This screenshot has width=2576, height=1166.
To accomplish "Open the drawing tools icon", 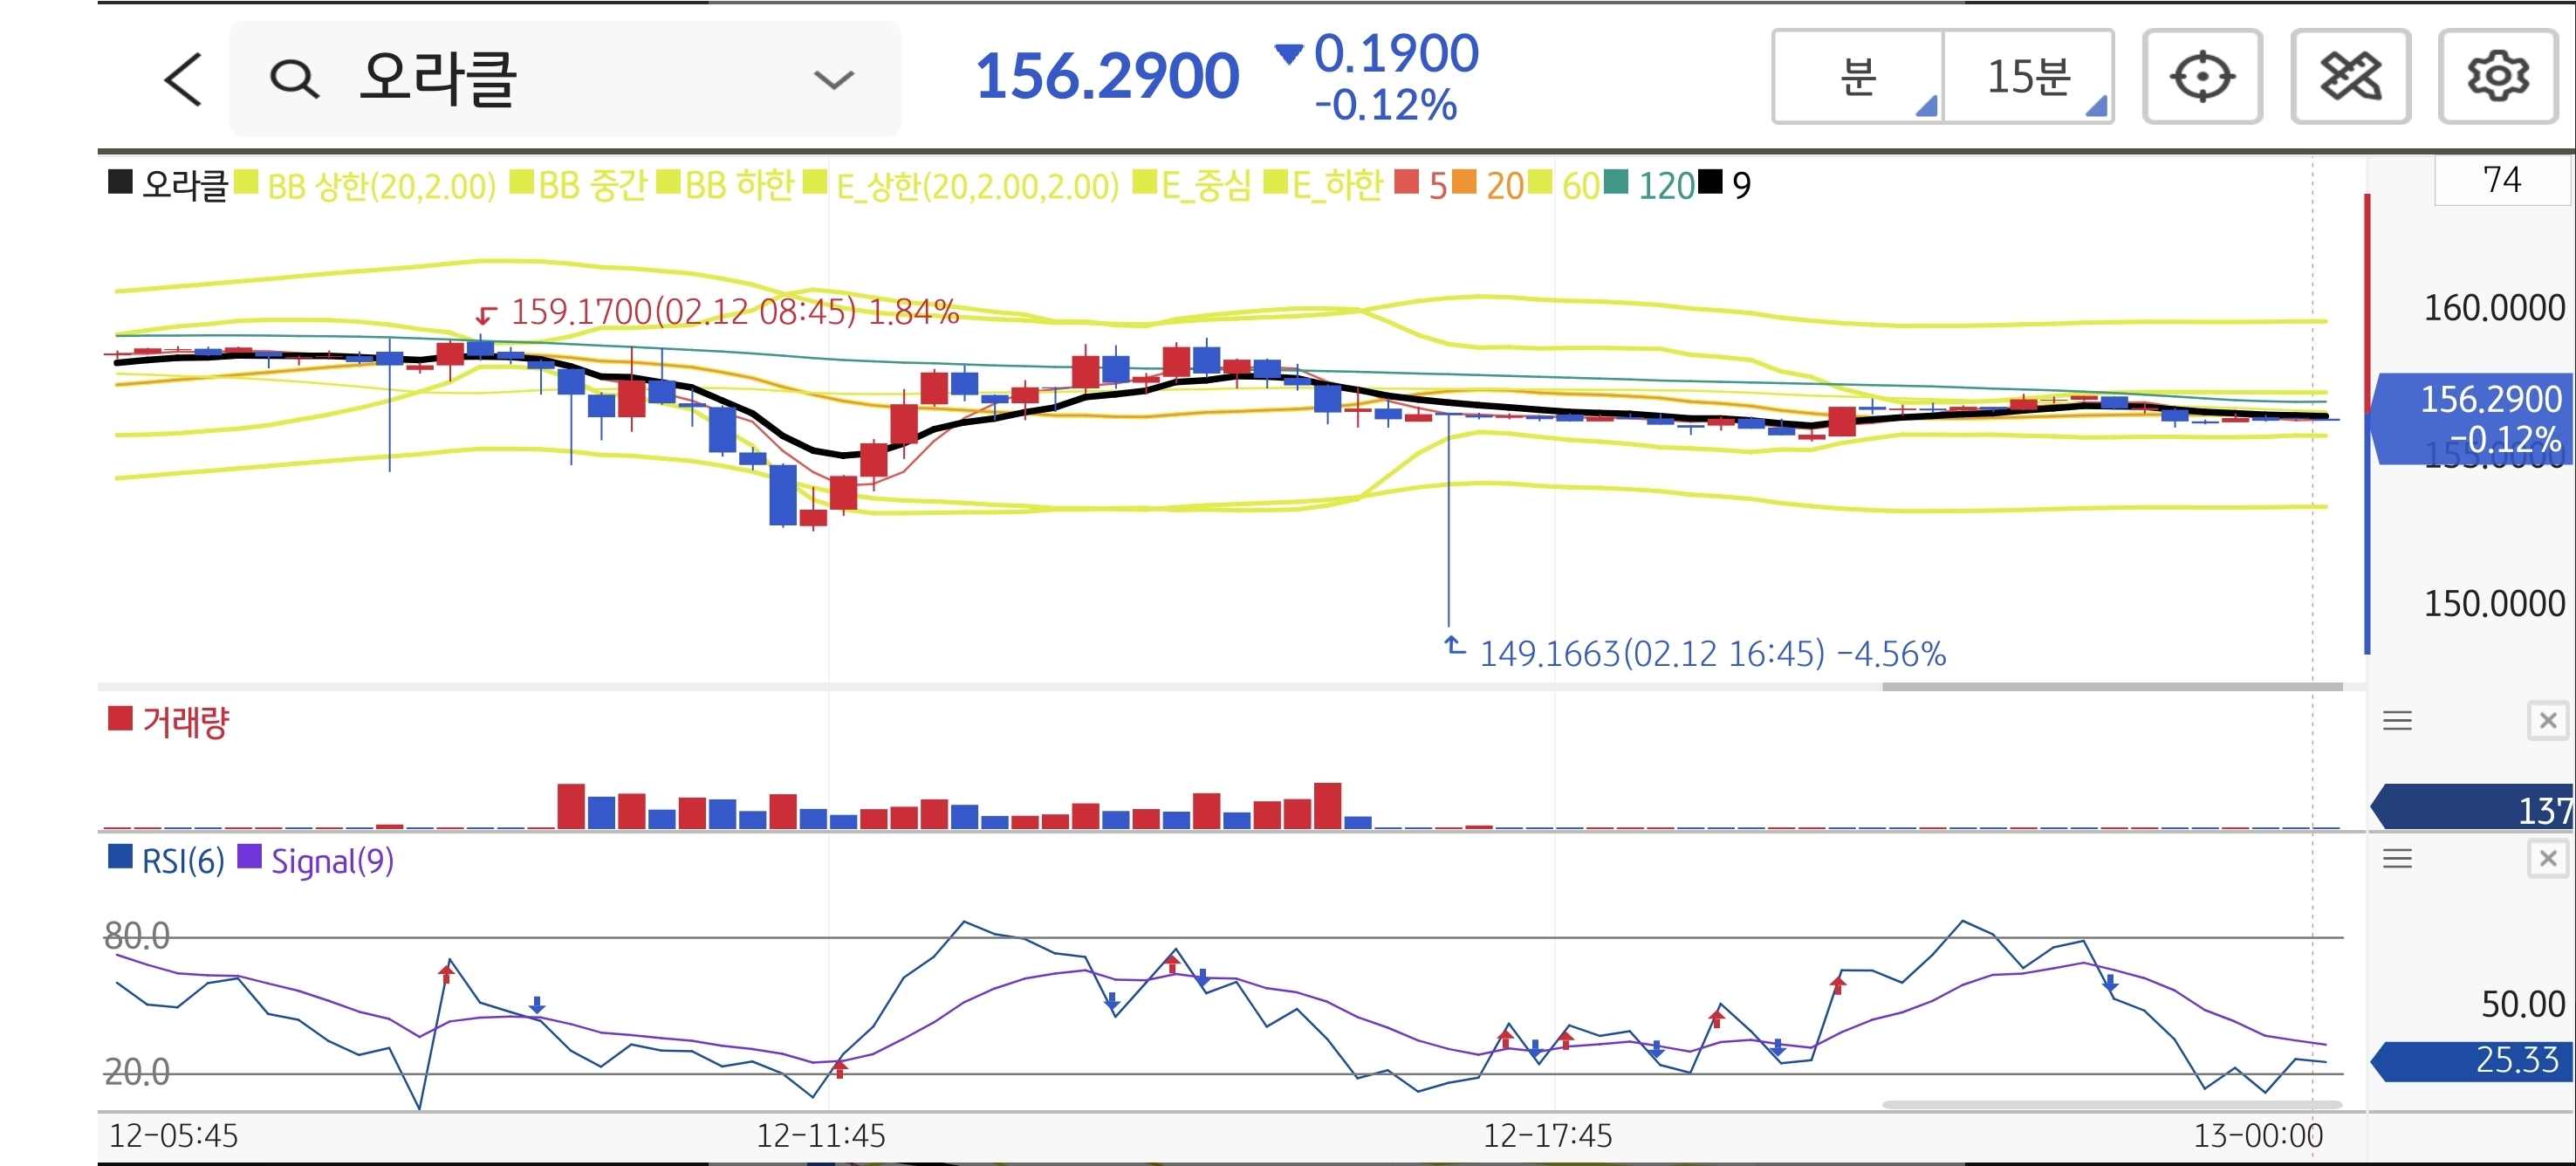I will click(x=2349, y=77).
